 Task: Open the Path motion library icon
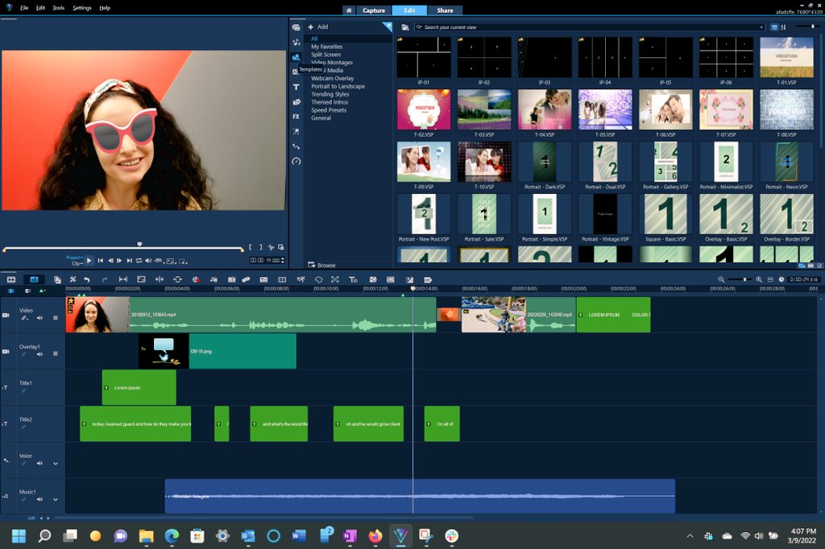click(x=296, y=147)
